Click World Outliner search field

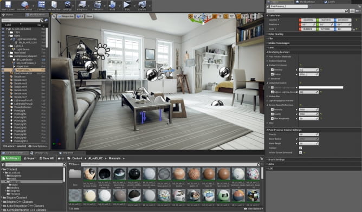22,20
